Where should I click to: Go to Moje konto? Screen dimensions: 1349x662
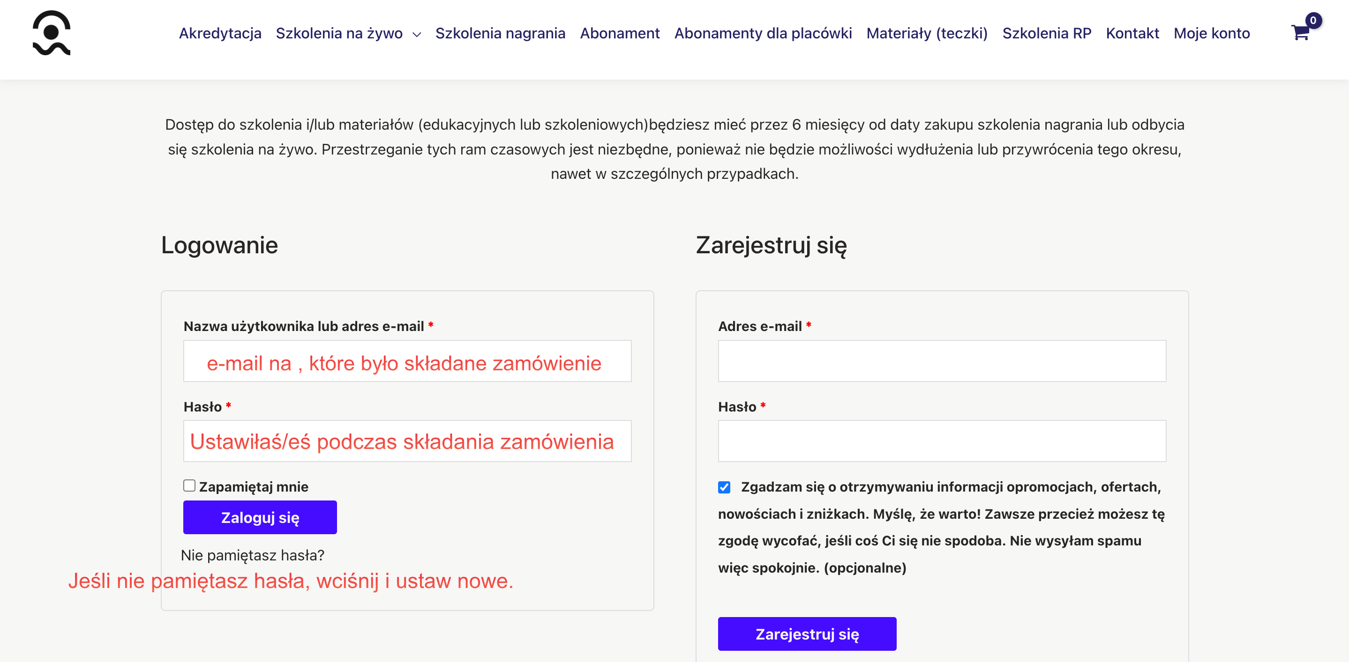1211,33
